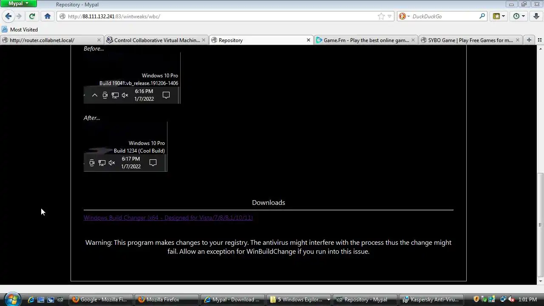Image resolution: width=544 pixels, height=306 pixels.
Task: Switch to Control Collaborative Virtual Machine tab
Action: 157,40
